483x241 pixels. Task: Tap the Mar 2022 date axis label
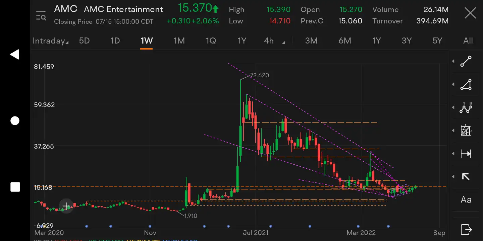click(x=361, y=233)
